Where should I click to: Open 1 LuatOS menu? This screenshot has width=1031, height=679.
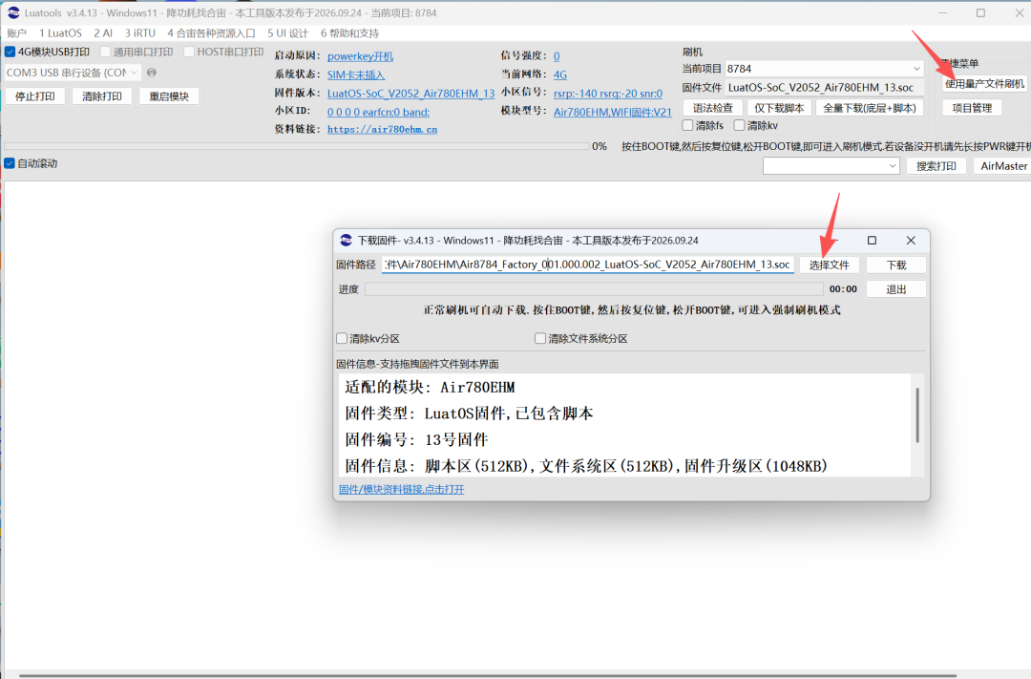[60, 32]
